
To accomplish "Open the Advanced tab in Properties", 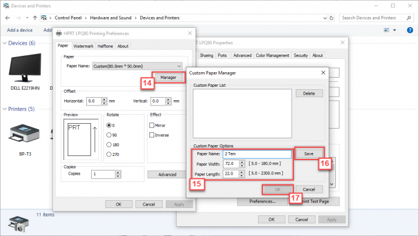I will pos(242,55).
